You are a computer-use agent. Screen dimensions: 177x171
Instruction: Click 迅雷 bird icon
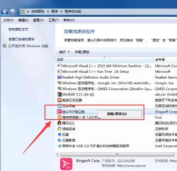point(59,134)
